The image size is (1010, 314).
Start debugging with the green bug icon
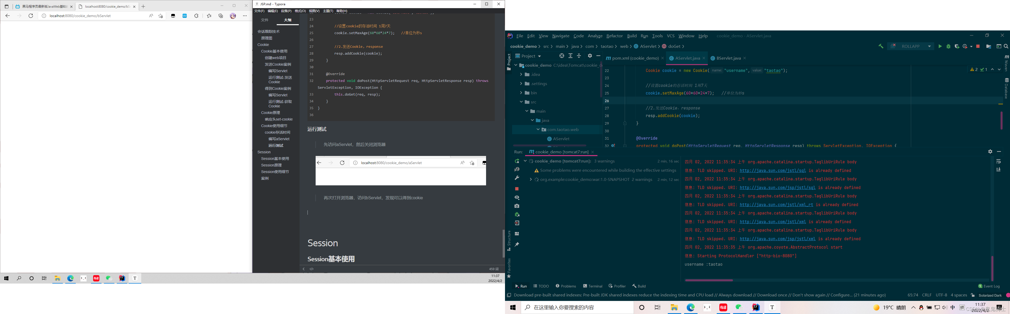click(948, 46)
